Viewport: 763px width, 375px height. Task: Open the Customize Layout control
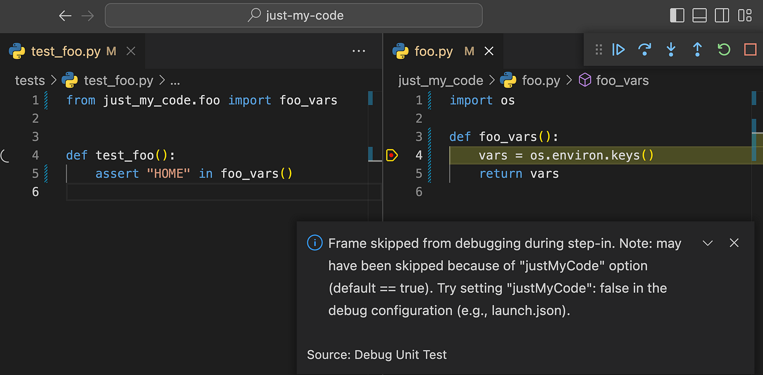745,15
